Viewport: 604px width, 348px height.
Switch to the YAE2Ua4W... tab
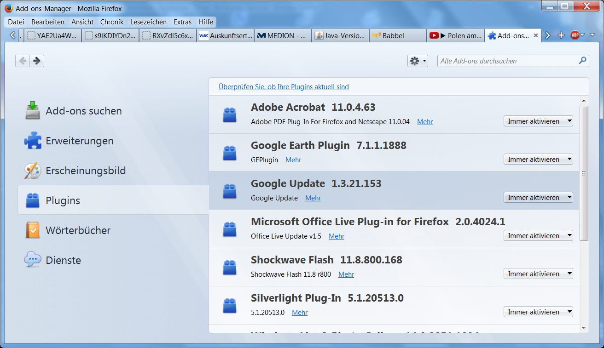(52, 35)
